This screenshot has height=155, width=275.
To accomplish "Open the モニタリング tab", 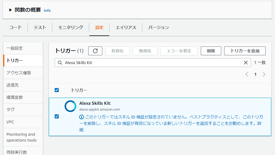I will pos(70,27).
